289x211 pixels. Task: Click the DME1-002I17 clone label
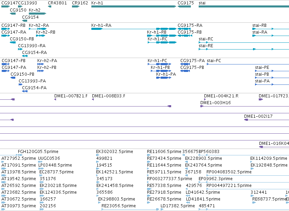point(258,116)
